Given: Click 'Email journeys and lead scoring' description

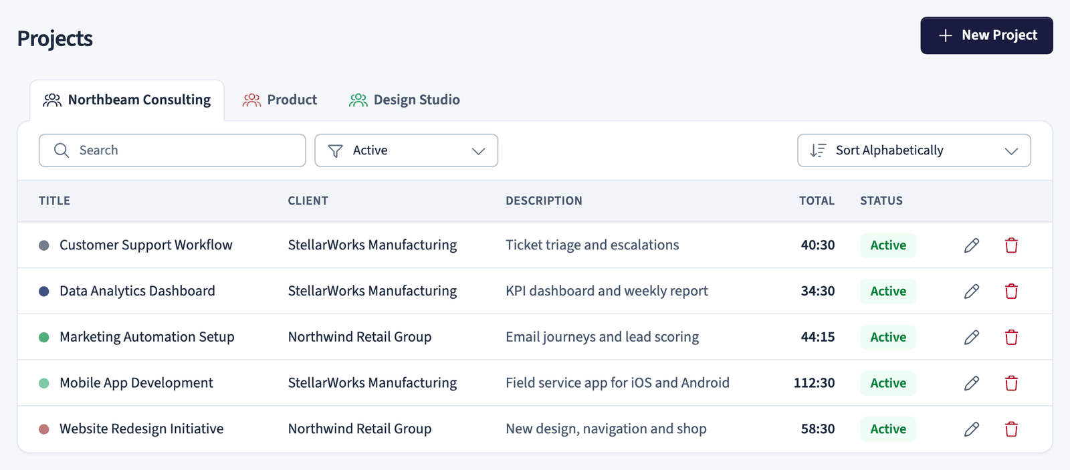Looking at the screenshot, I should (602, 337).
